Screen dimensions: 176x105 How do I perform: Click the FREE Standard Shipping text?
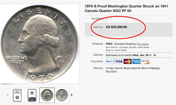click(x=121, y=44)
